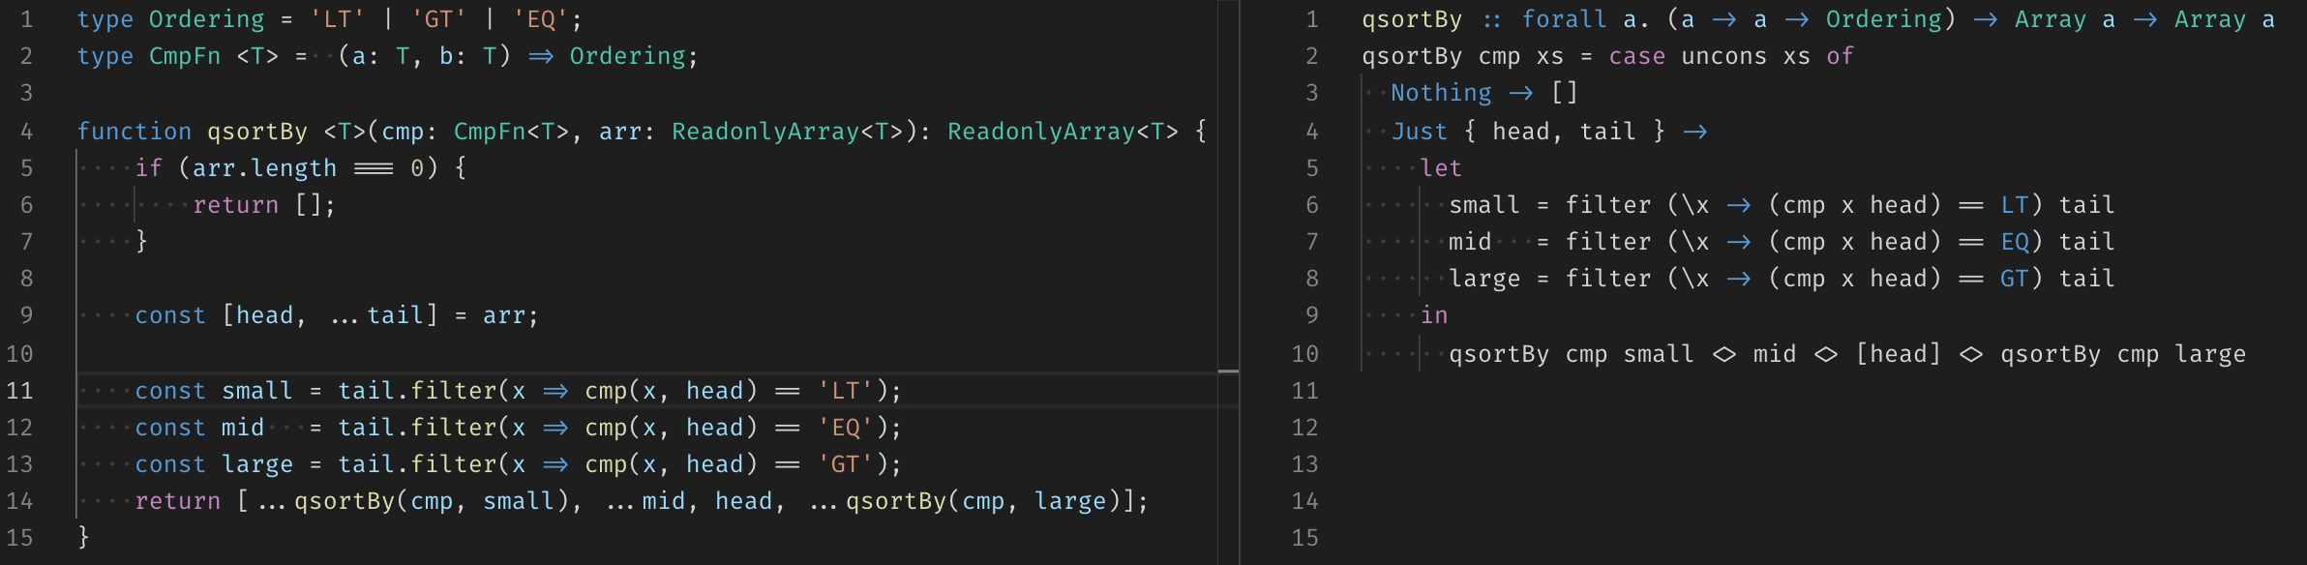Click the 'let' keyword in right editor
The image size is (2307, 565).
click(1441, 168)
